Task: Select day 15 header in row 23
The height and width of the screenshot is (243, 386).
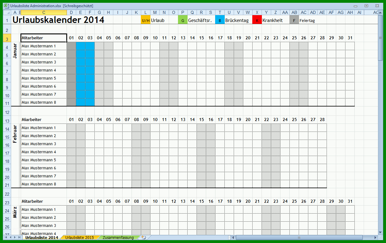Action: point(201,202)
